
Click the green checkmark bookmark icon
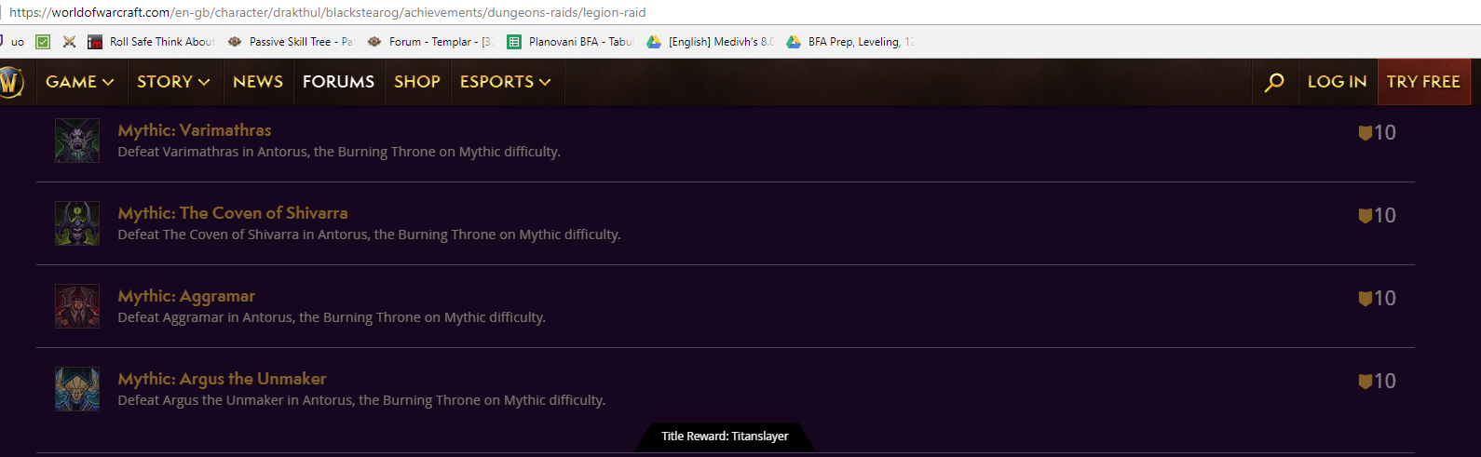pos(43,42)
